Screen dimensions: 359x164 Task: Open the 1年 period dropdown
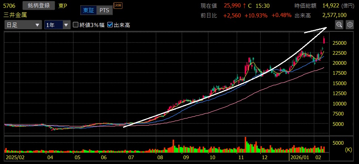[57, 25]
